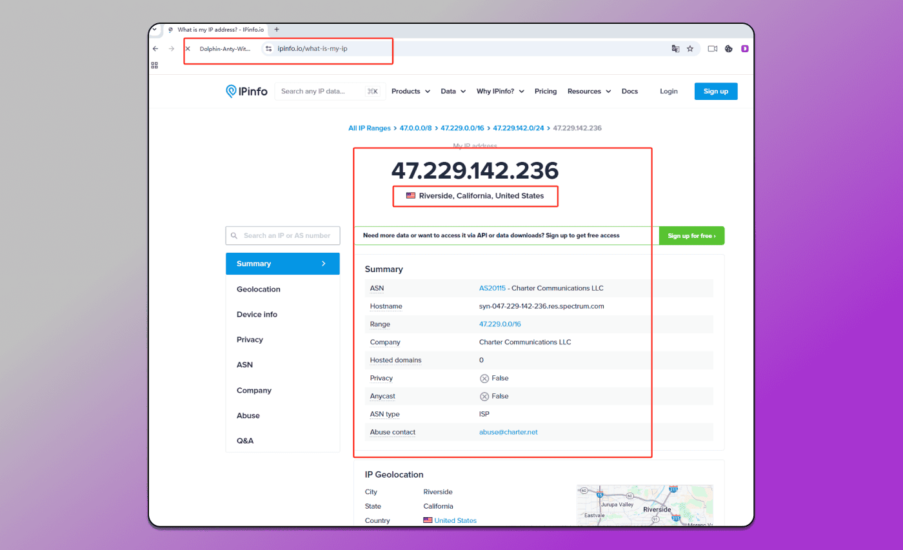Click the browser back arrow
The width and height of the screenshot is (903, 550).
(x=155, y=48)
